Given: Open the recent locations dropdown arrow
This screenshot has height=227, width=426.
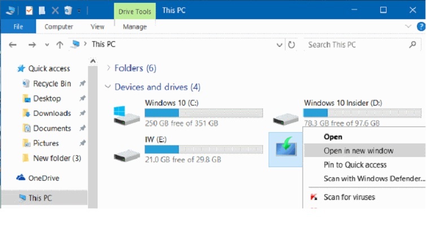Looking at the screenshot, I should (47, 45).
